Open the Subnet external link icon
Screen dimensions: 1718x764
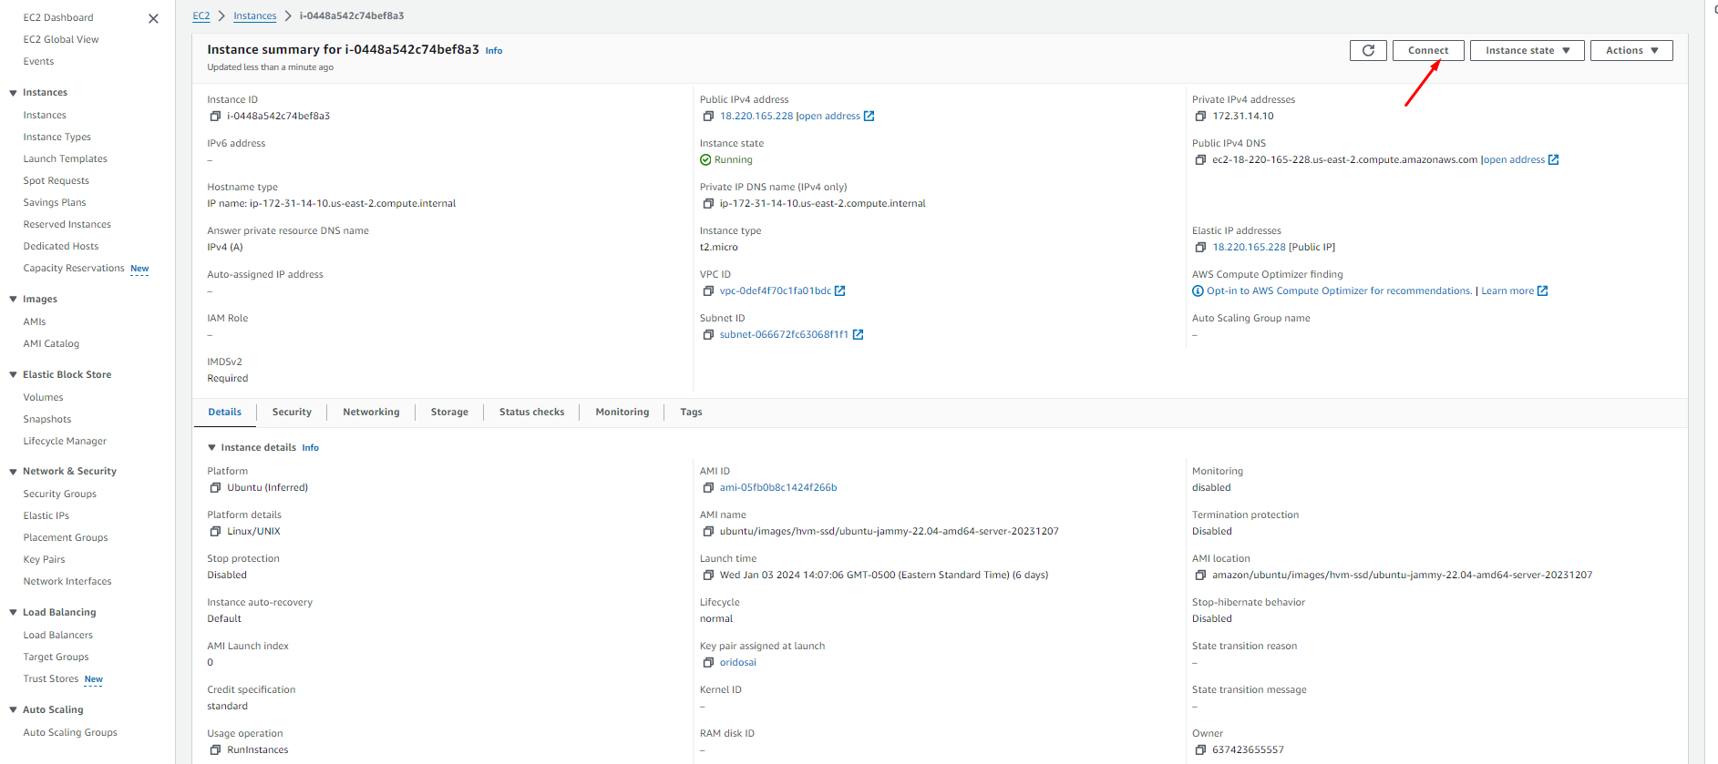click(858, 335)
